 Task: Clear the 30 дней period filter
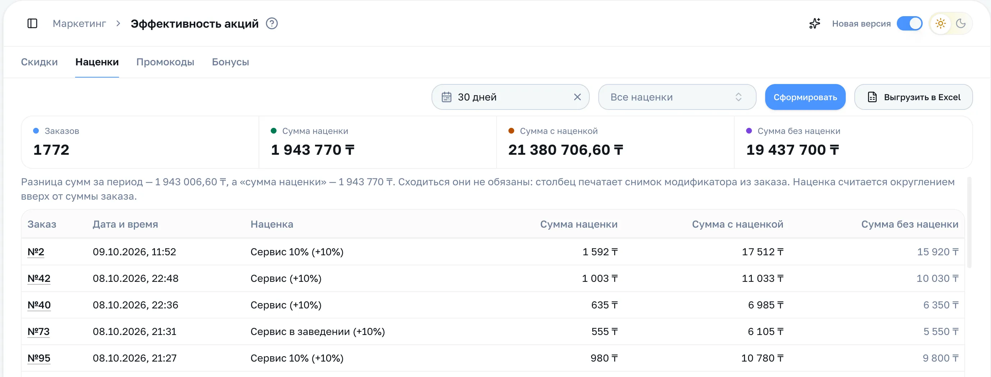(x=577, y=97)
